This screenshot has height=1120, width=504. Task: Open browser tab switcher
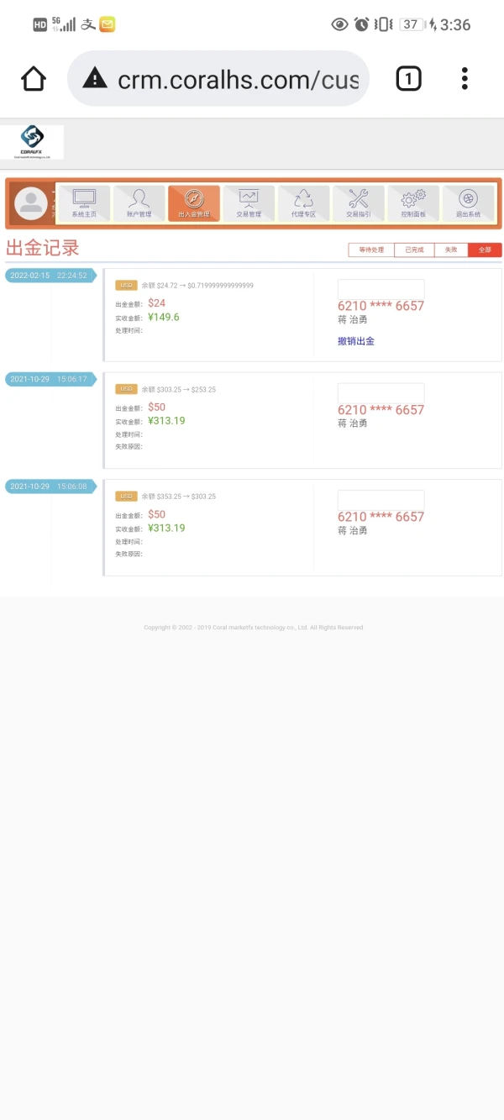408,79
